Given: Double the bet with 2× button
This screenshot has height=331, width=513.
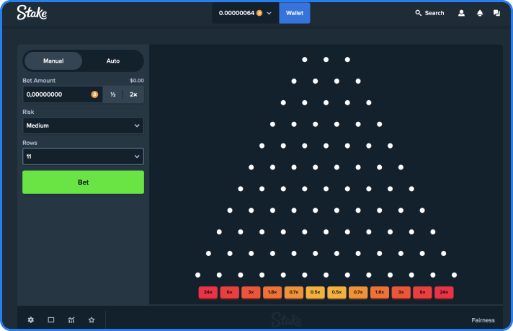Looking at the screenshot, I should [x=133, y=94].
